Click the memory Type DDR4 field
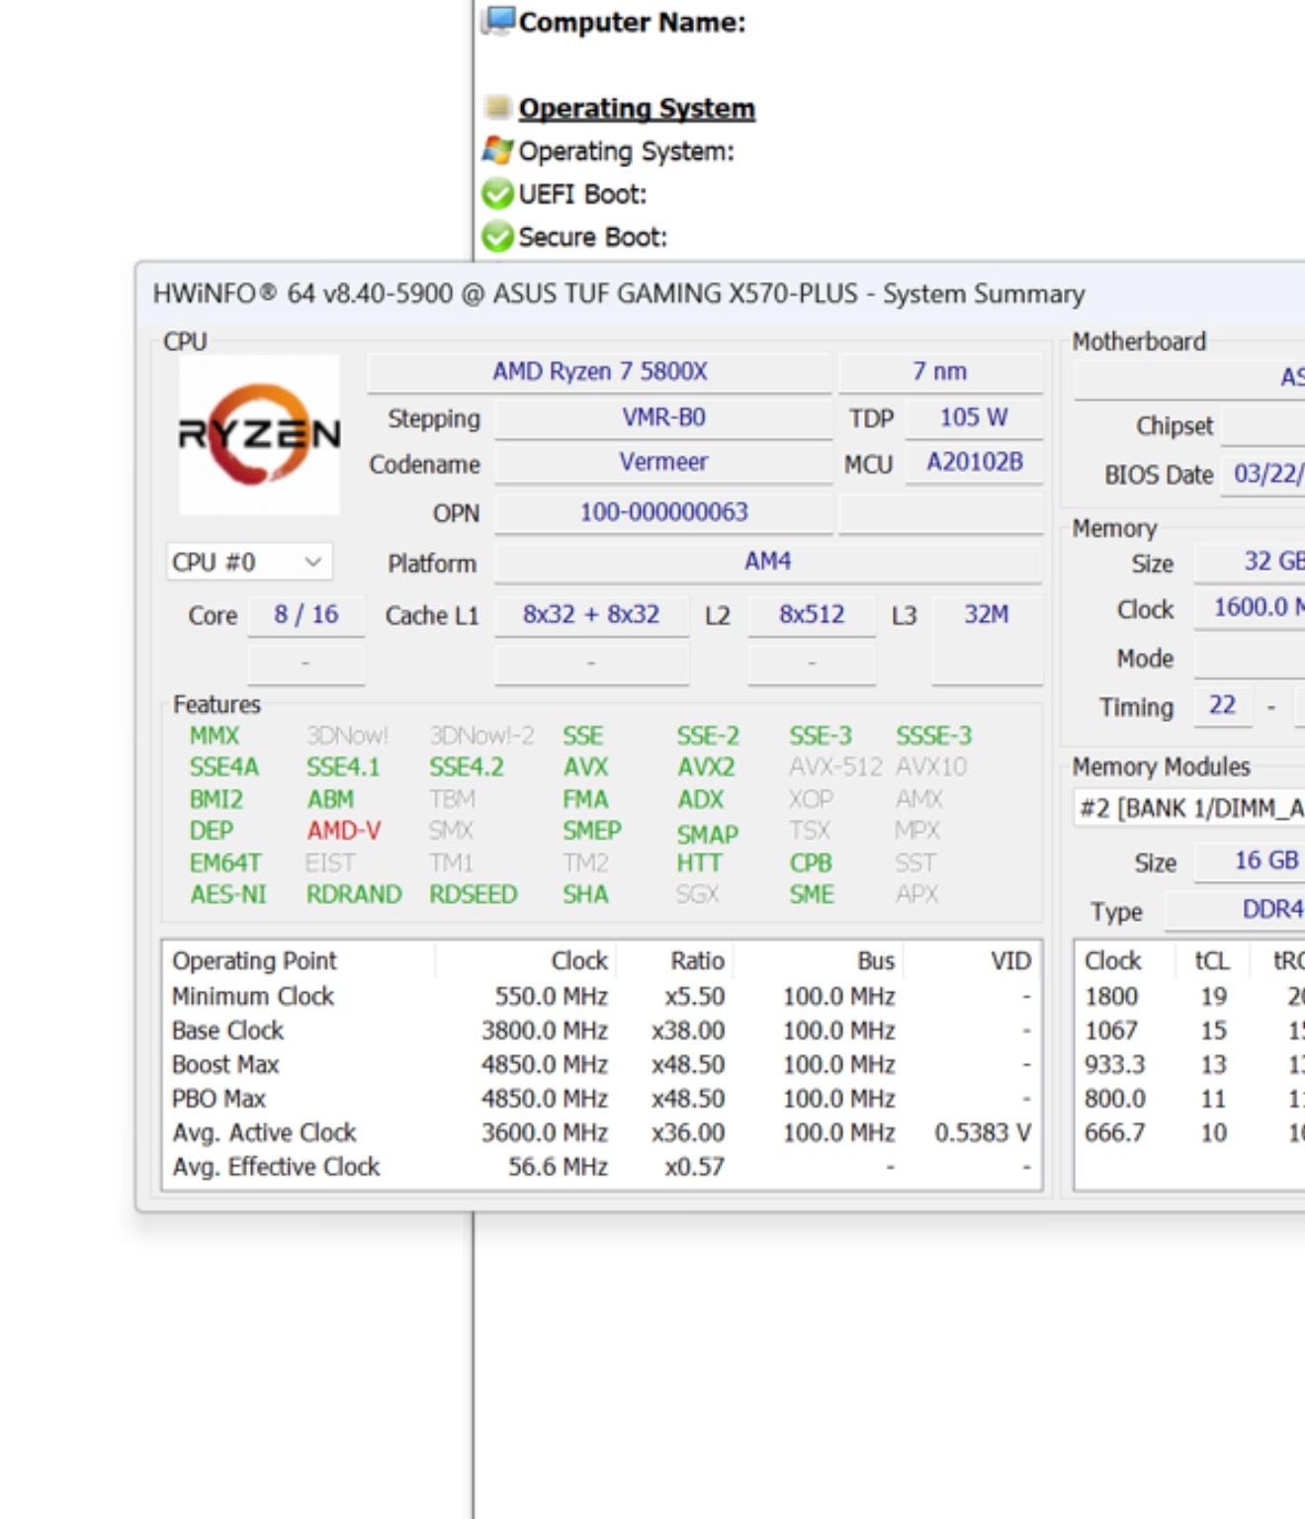This screenshot has width=1305, height=1519. (x=1236, y=910)
